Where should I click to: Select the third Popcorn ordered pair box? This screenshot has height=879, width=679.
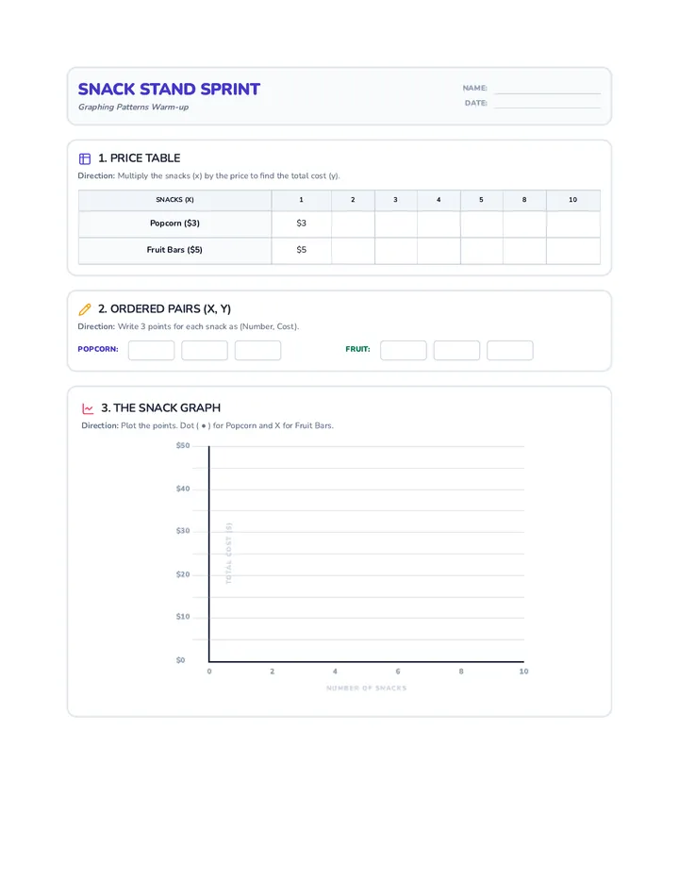tap(257, 350)
